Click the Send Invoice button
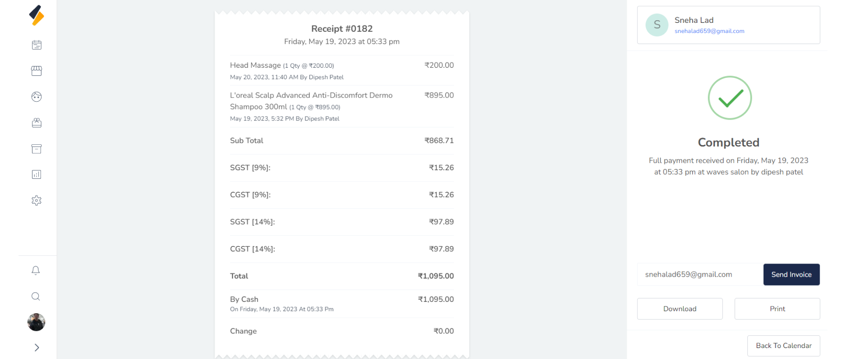 pyautogui.click(x=791, y=275)
